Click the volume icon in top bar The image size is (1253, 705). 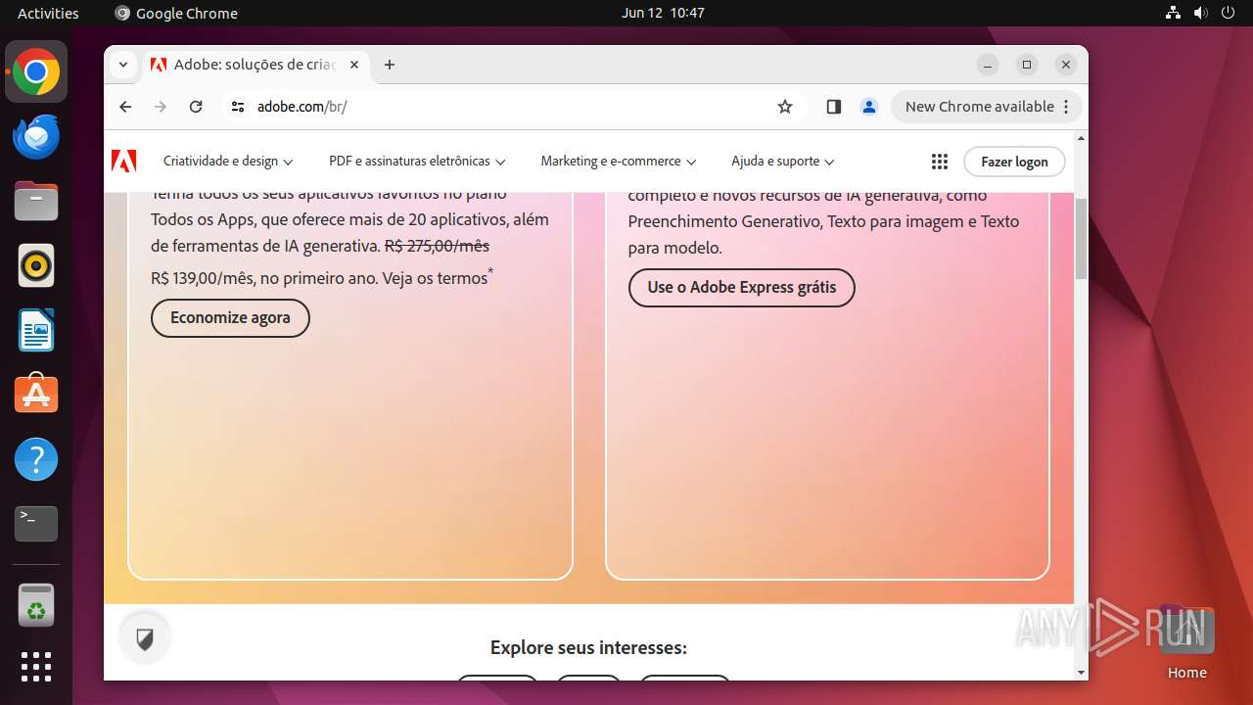[1200, 13]
